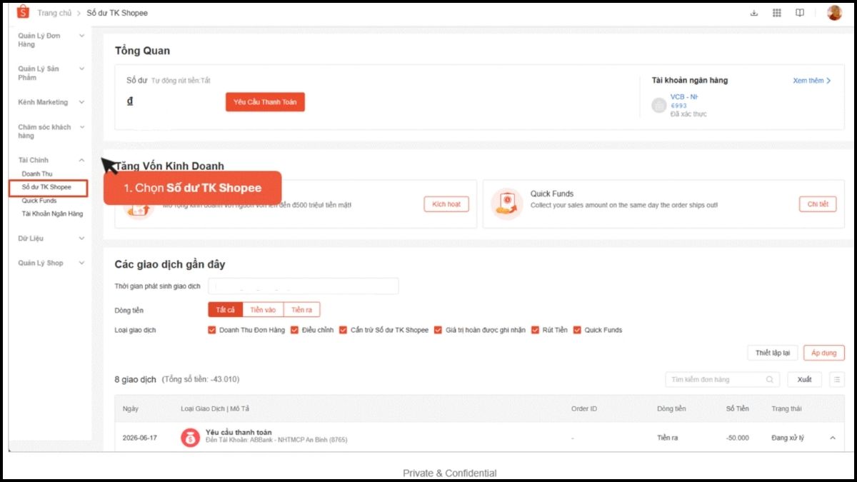
Task: Click the transaction date range field
Action: tap(304, 286)
